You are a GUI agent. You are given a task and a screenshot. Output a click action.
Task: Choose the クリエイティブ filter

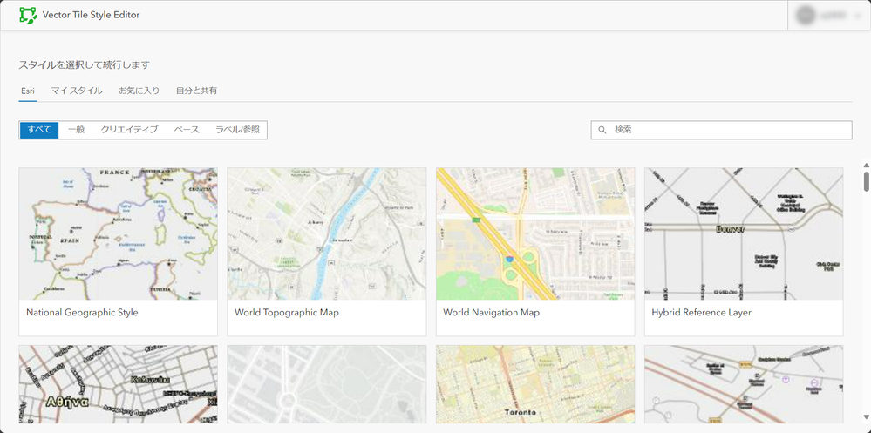pyautogui.click(x=129, y=130)
